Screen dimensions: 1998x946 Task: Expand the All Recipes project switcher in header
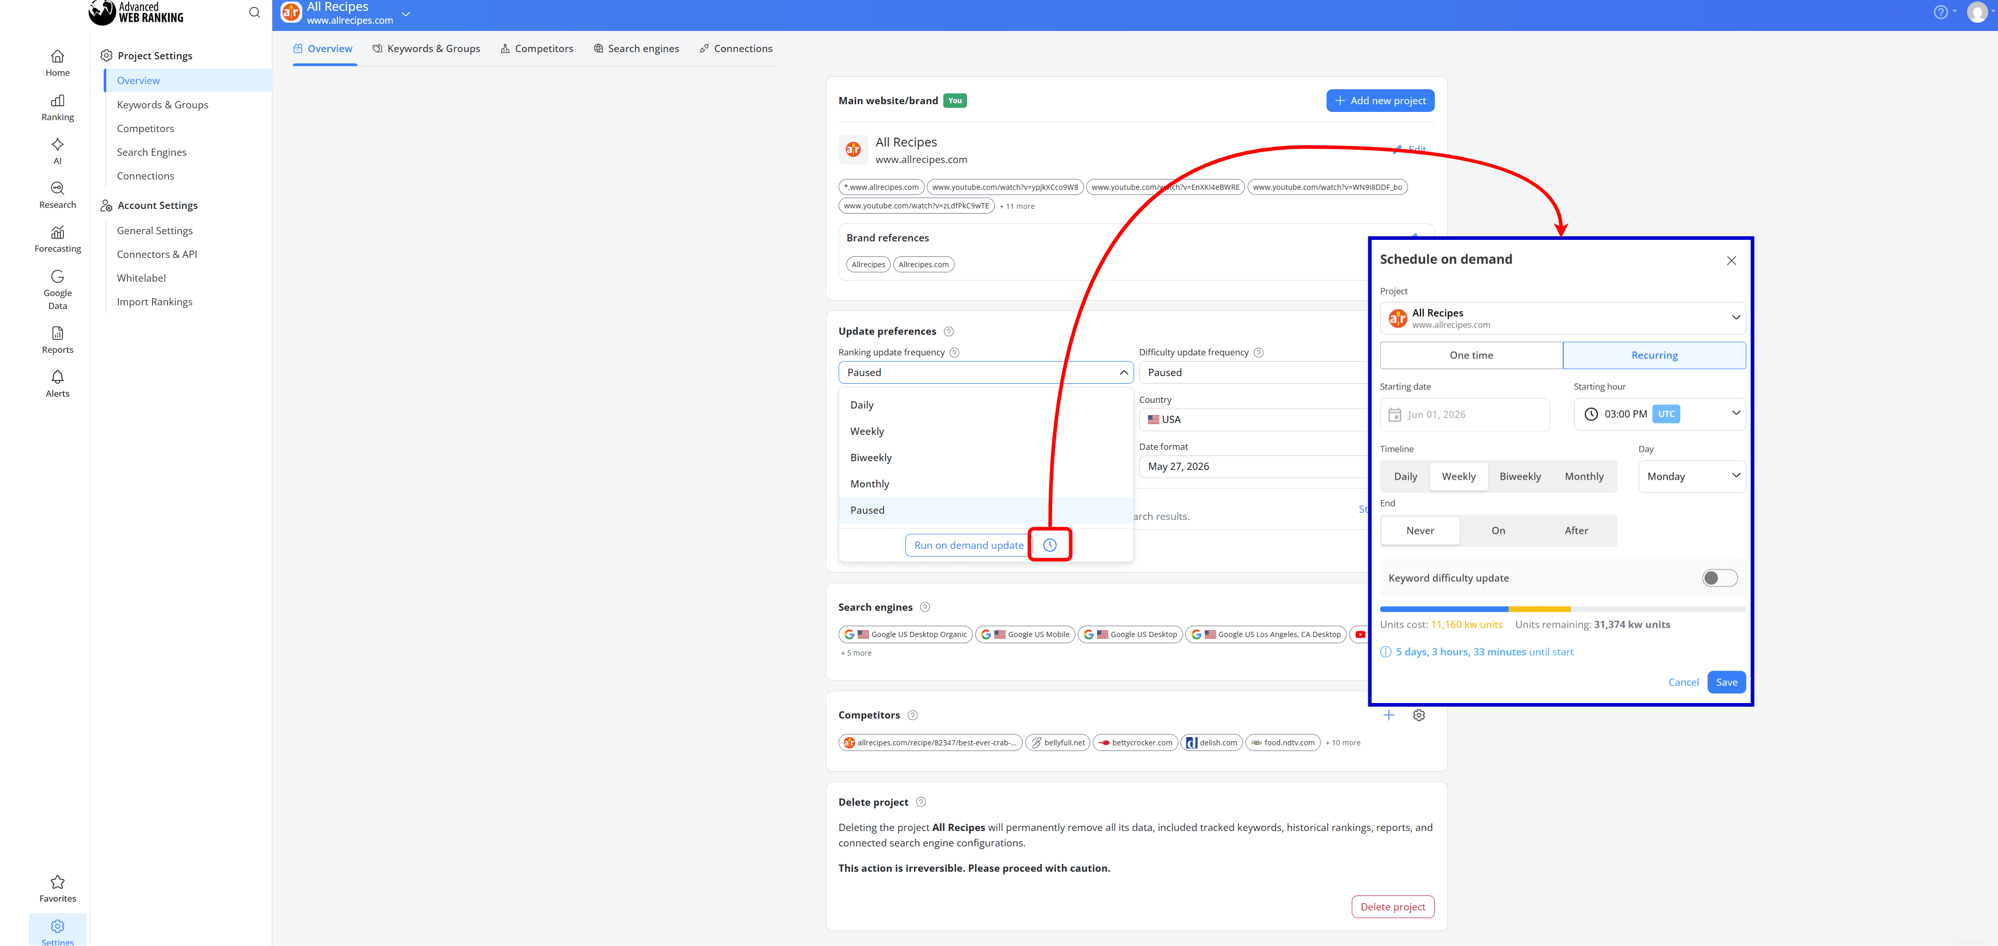coord(406,14)
